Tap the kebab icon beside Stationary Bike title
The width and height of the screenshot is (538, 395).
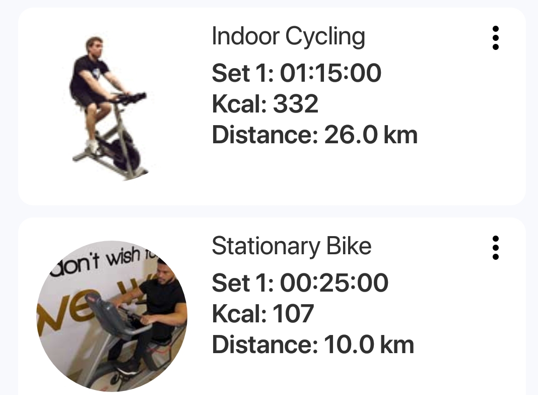tap(496, 248)
